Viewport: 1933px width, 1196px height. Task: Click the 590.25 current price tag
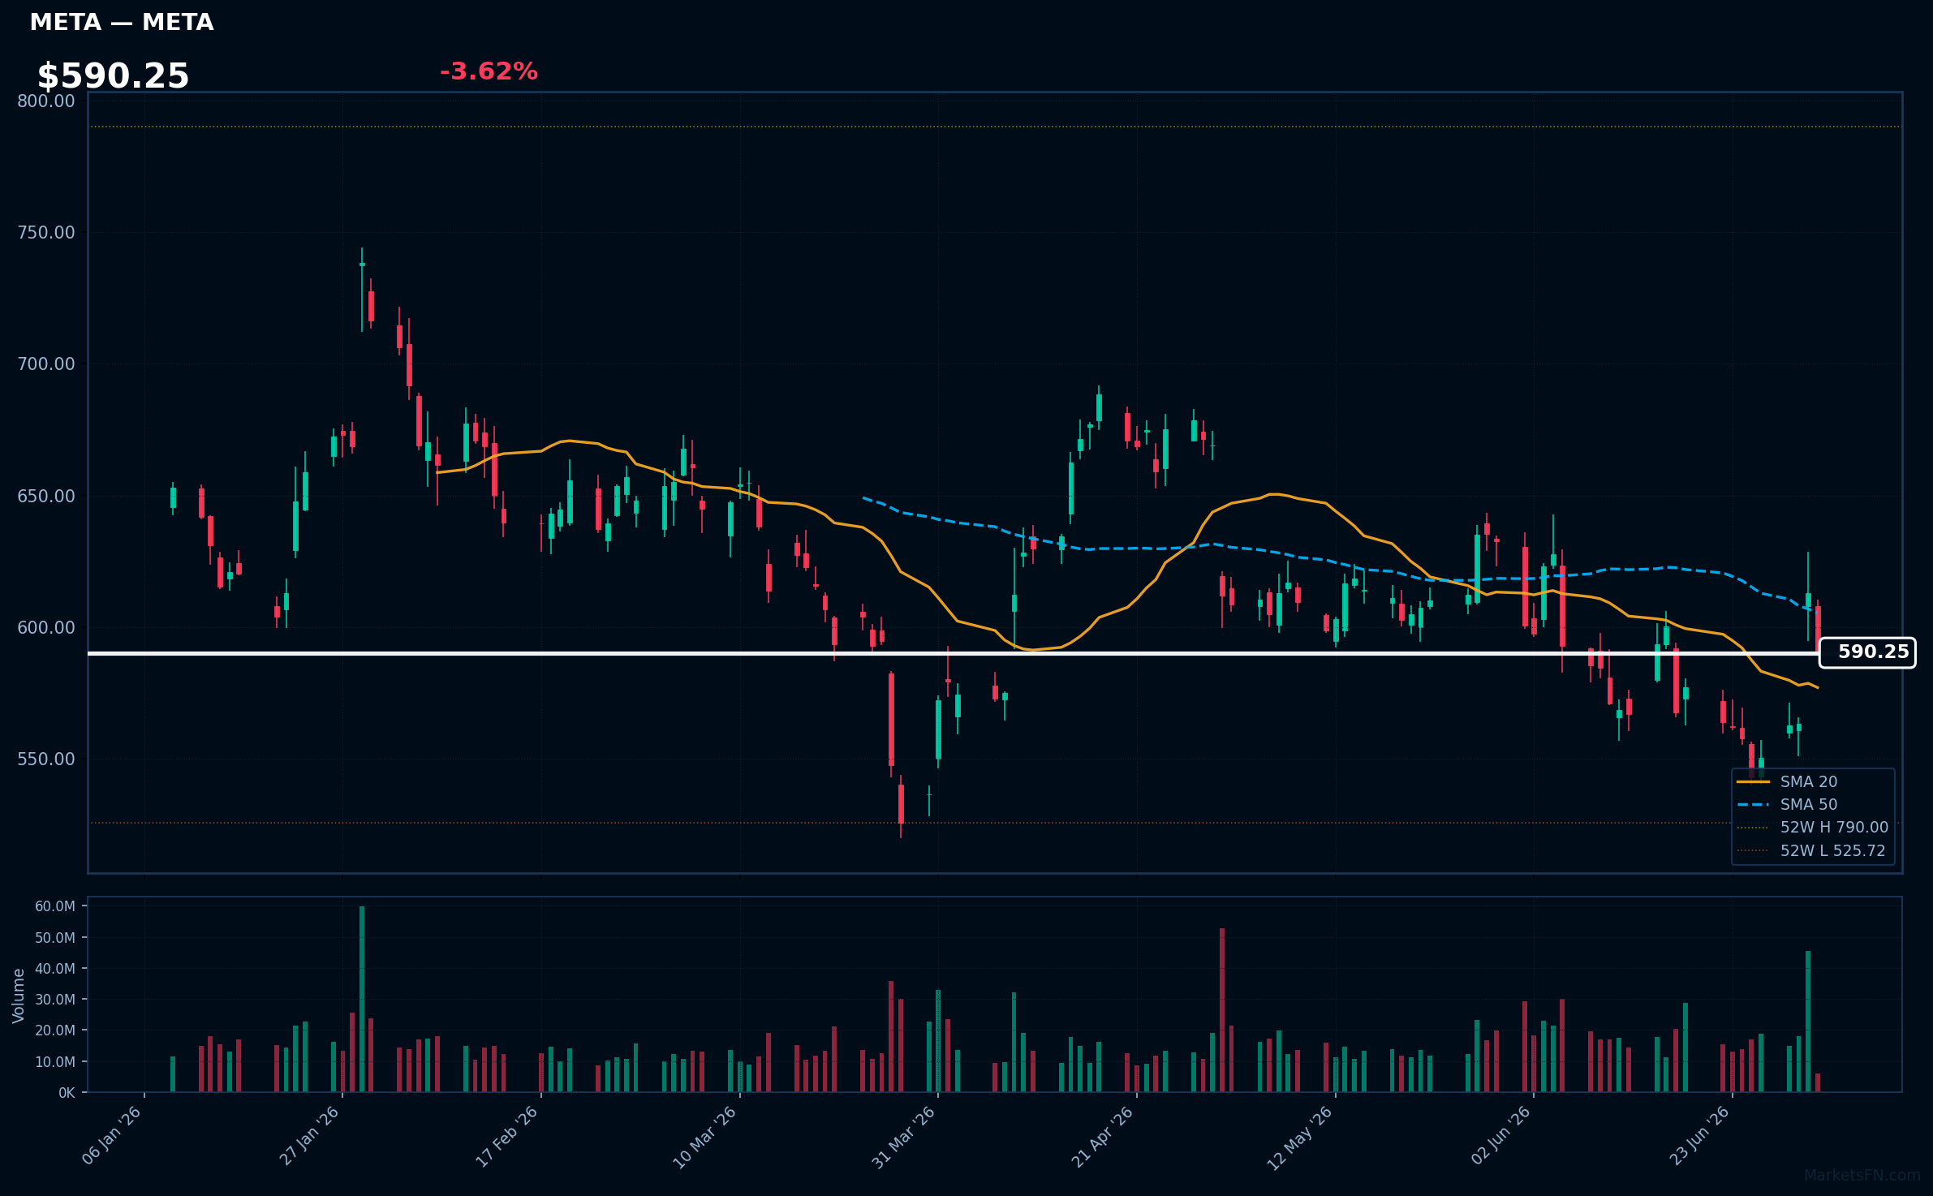(x=1867, y=652)
